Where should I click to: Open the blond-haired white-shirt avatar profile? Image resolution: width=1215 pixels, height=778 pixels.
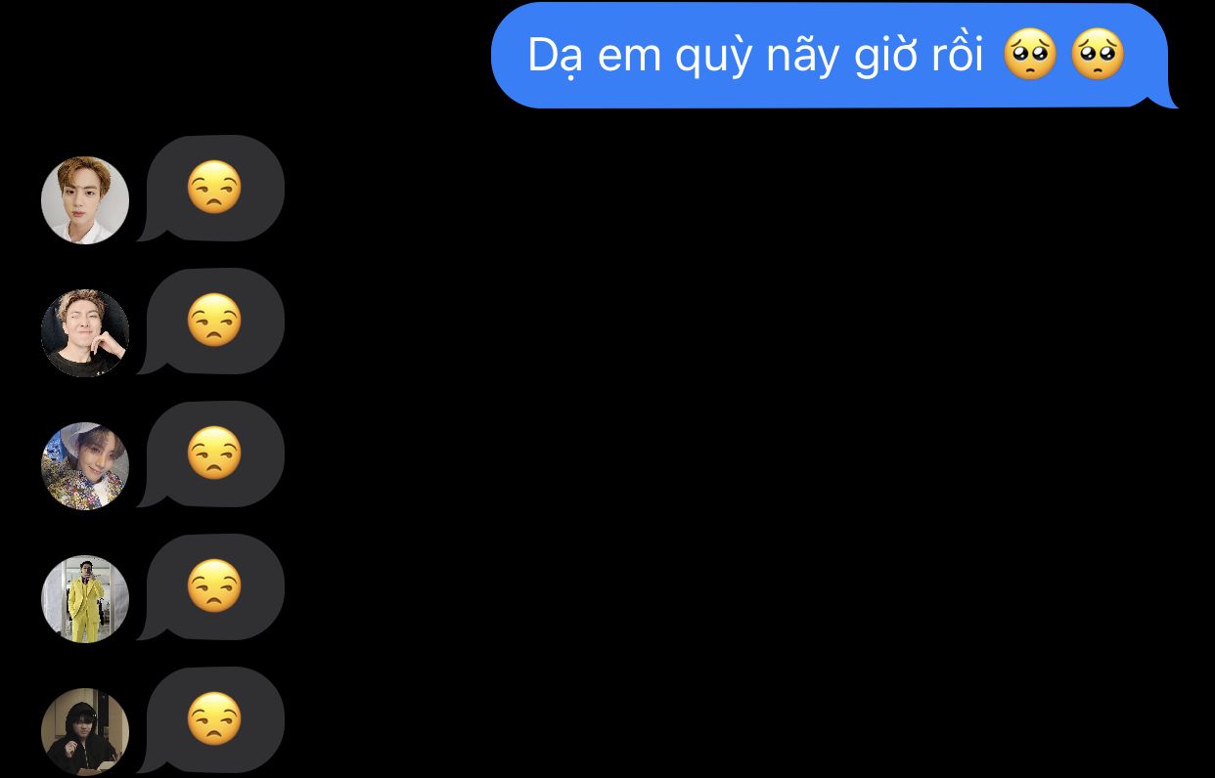coord(85,200)
